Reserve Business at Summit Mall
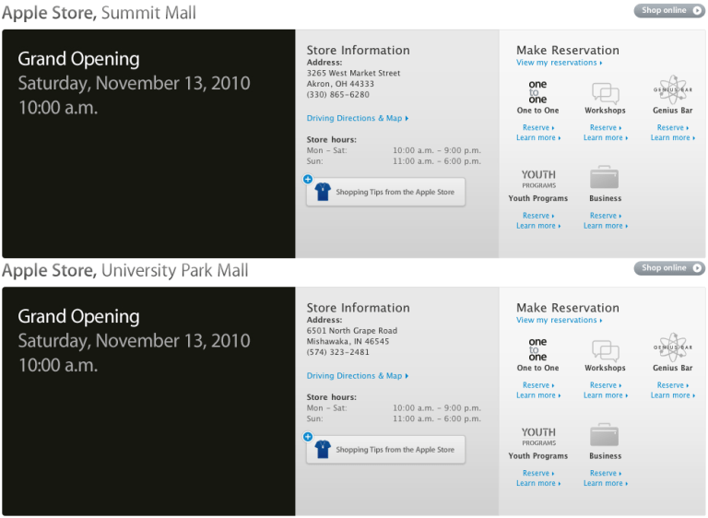The width and height of the screenshot is (708, 518). coord(606,216)
